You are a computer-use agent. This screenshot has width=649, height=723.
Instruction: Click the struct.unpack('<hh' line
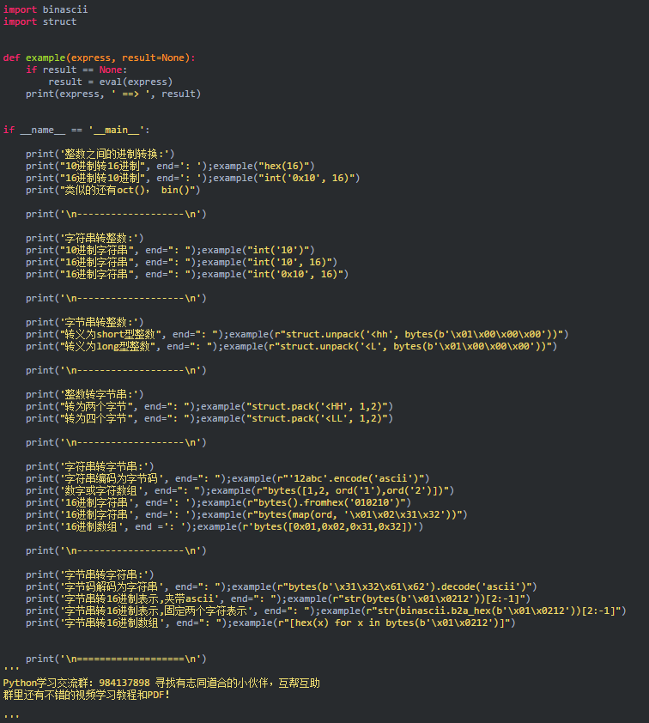(x=297, y=334)
